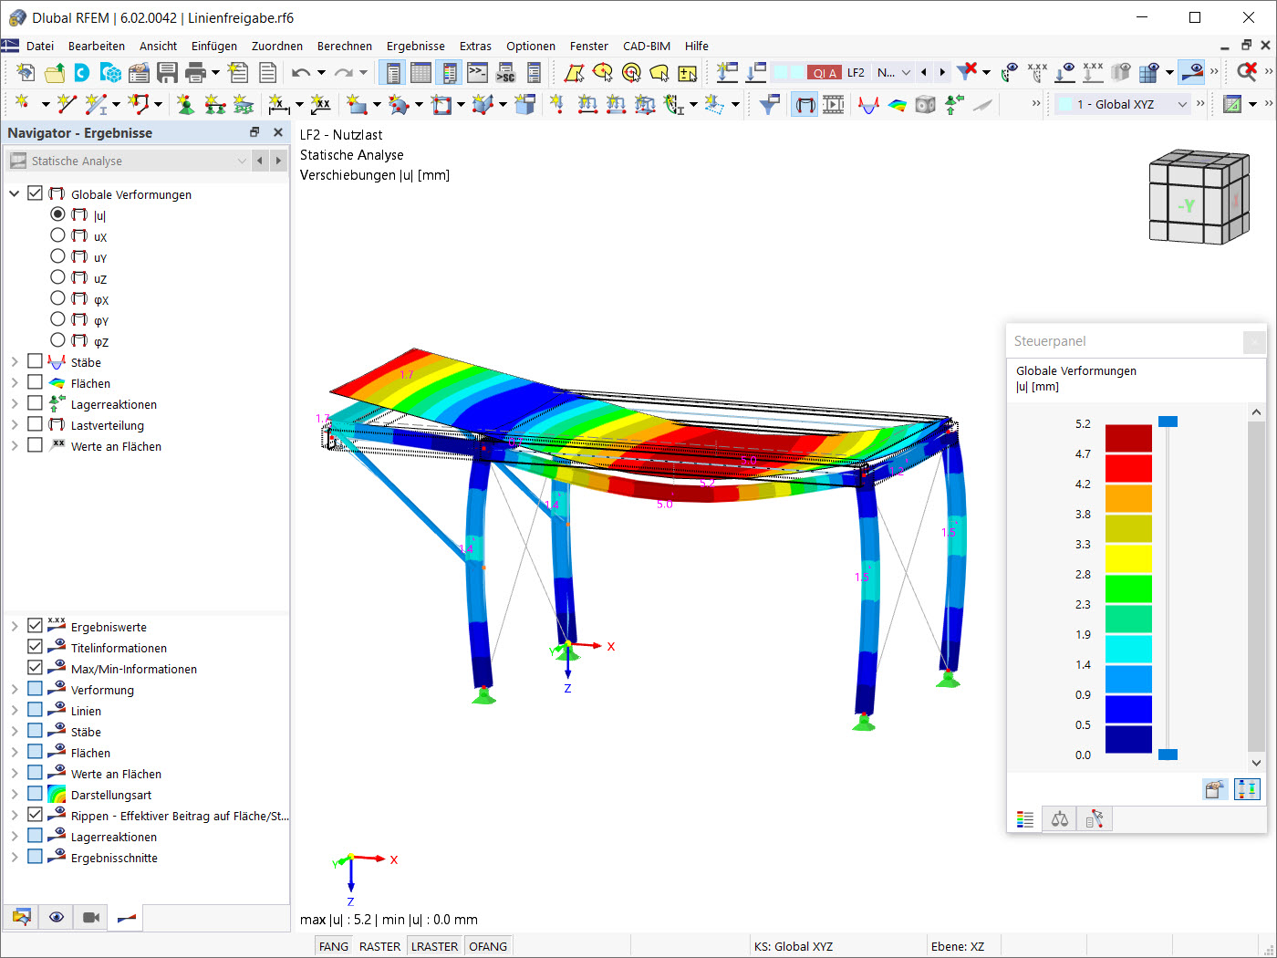Expand the Flächen results tree node
The width and height of the screenshot is (1277, 958).
pyautogui.click(x=15, y=383)
